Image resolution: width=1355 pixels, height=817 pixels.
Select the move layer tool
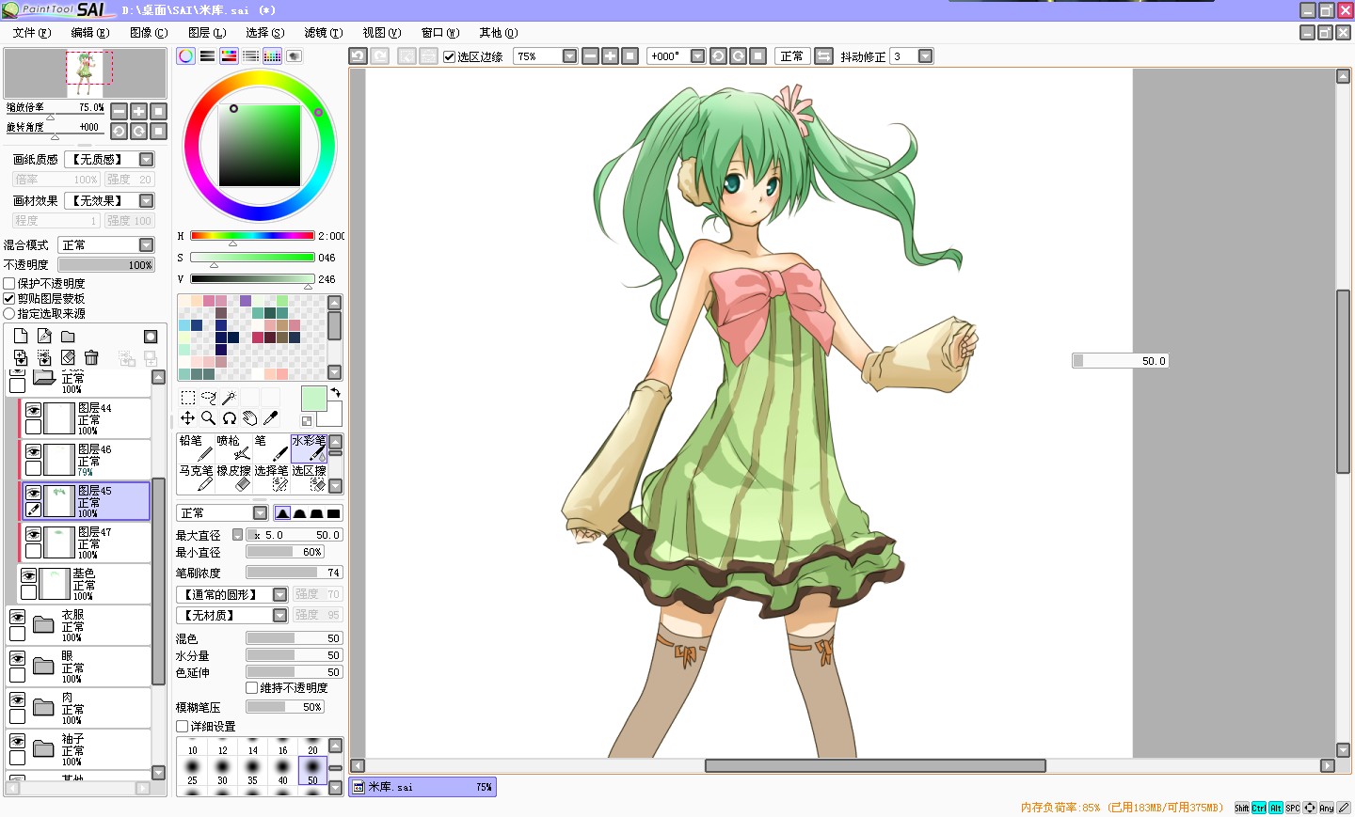pos(188,418)
